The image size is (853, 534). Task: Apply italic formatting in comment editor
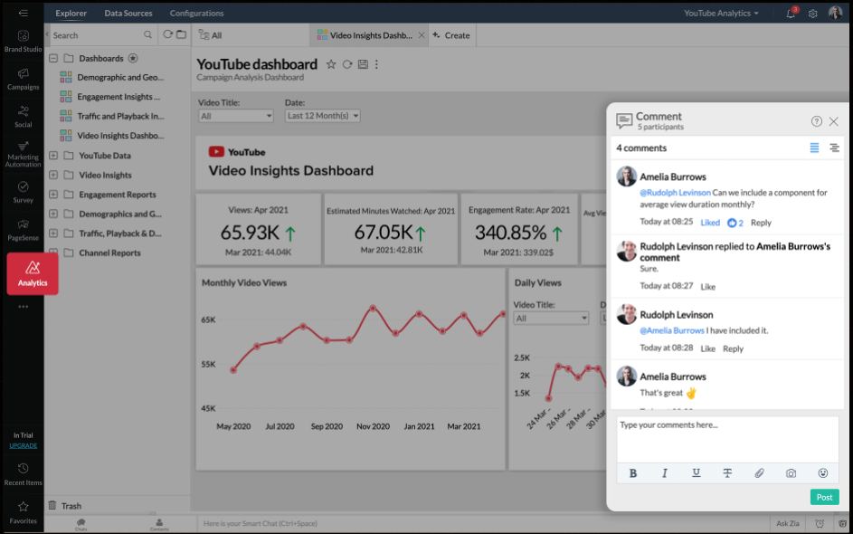click(664, 473)
